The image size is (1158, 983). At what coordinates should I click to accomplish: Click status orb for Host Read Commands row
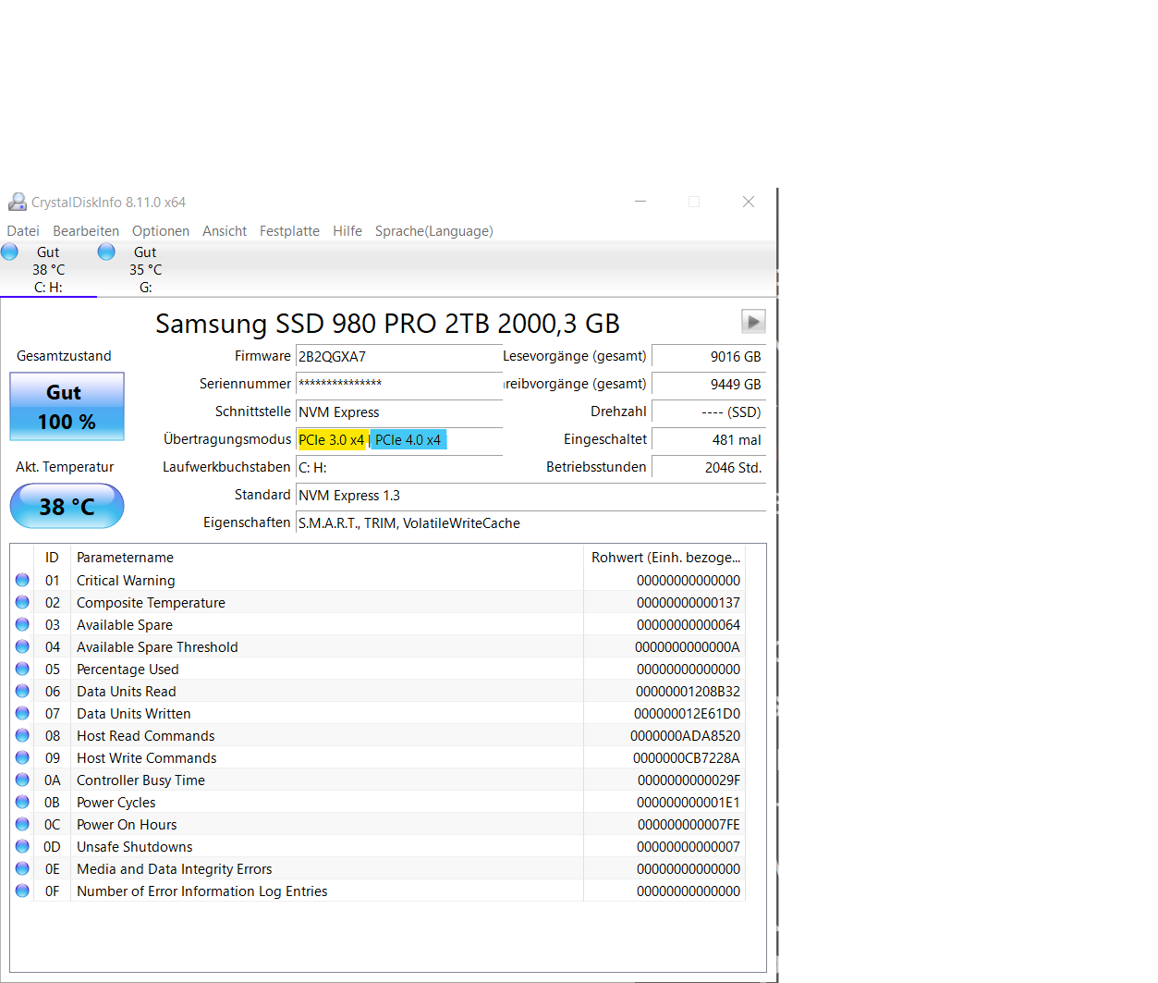[x=22, y=735]
